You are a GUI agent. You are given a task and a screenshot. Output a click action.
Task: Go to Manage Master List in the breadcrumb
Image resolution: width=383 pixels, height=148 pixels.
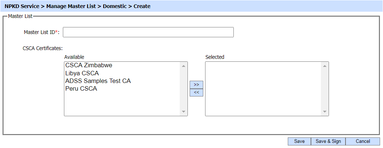tap(71, 6)
